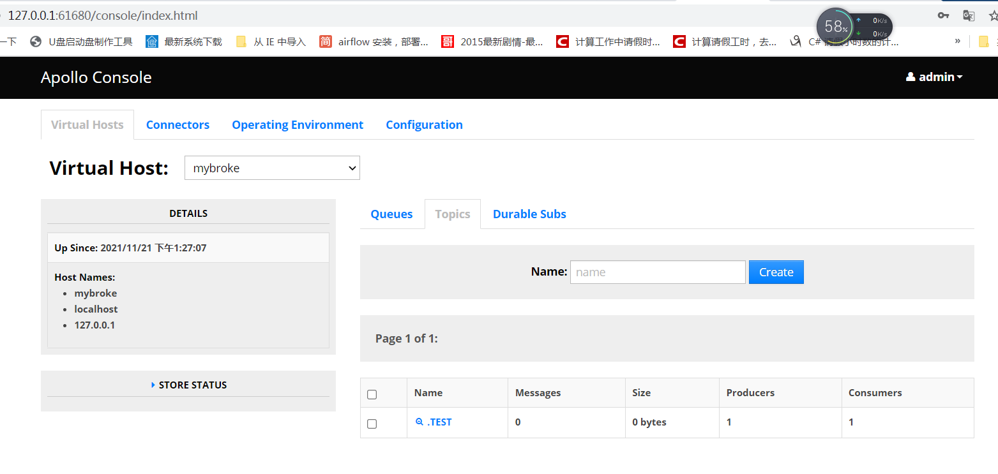Open the admin account menu

(x=934, y=77)
